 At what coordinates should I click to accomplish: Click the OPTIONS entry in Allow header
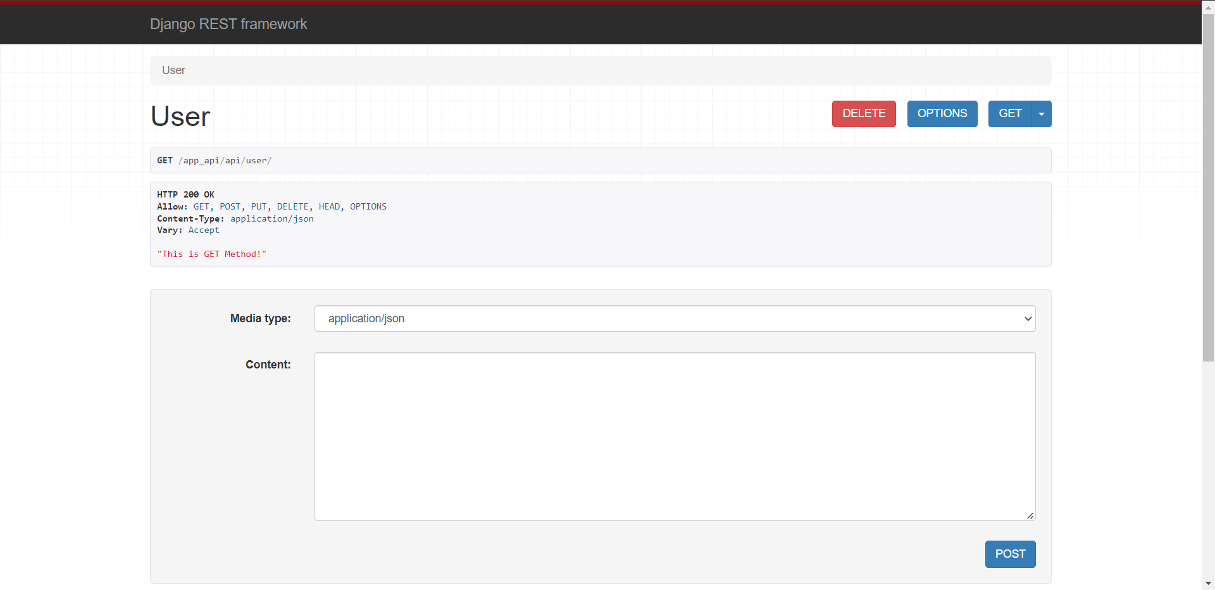[x=368, y=206]
